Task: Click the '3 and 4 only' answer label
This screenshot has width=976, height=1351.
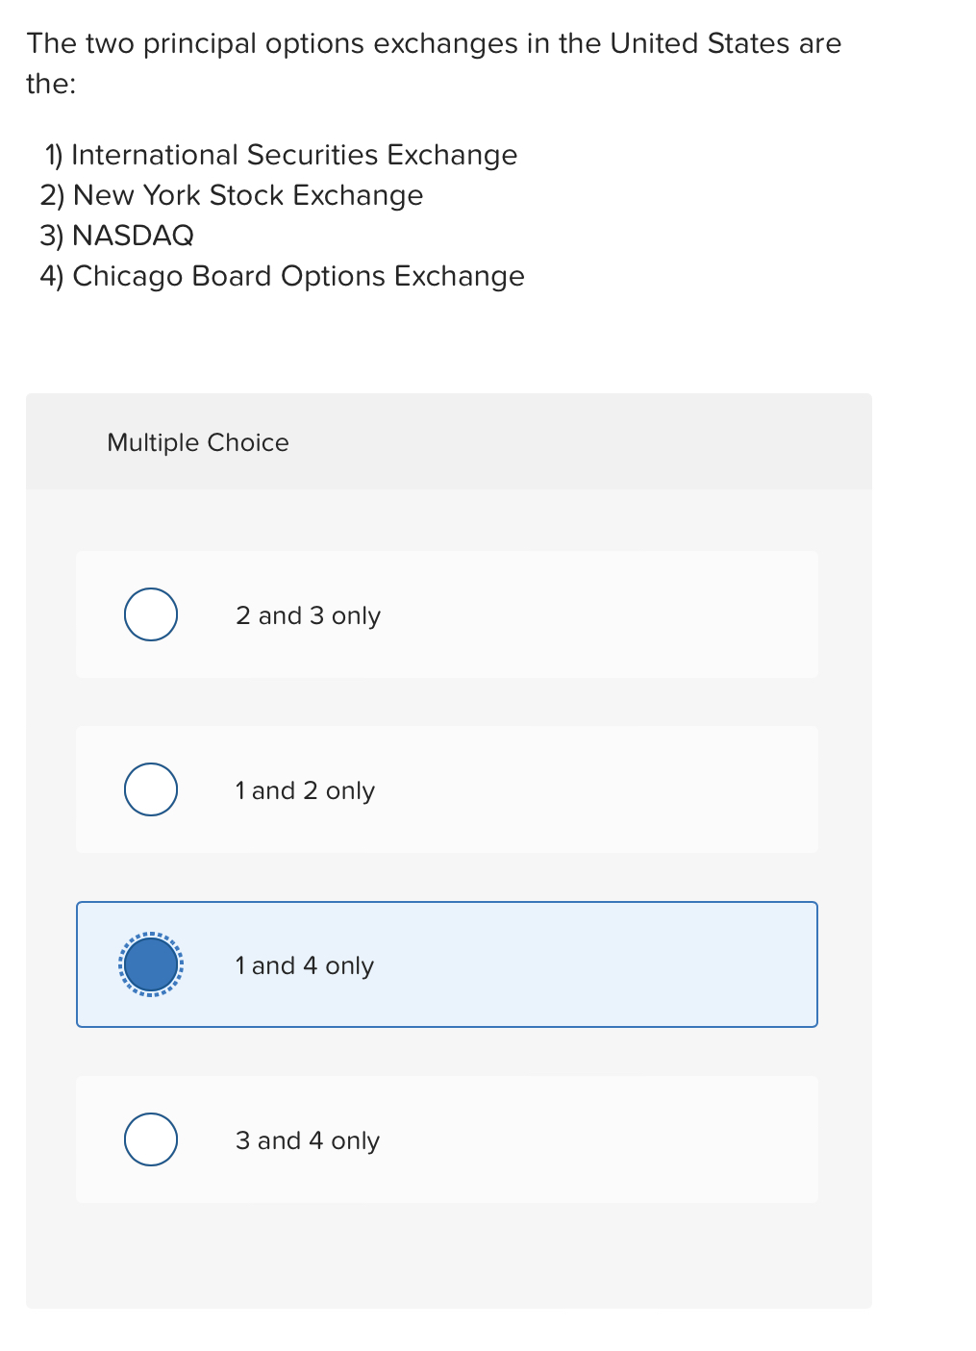Action: (308, 1140)
